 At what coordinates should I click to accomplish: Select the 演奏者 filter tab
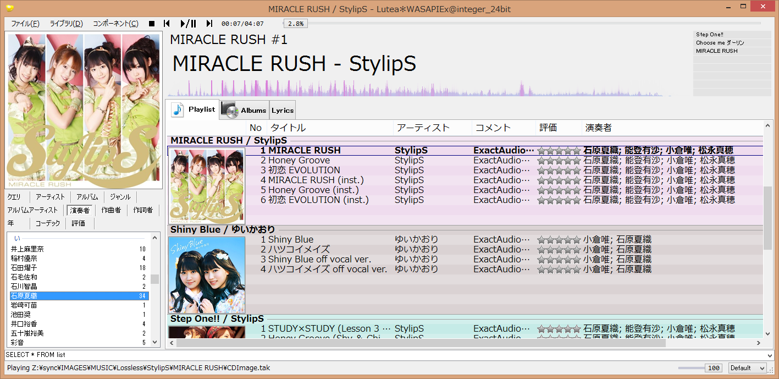click(x=80, y=210)
